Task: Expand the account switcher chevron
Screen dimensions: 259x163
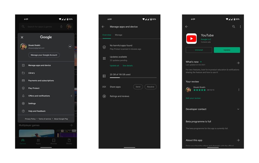Action: (70, 46)
